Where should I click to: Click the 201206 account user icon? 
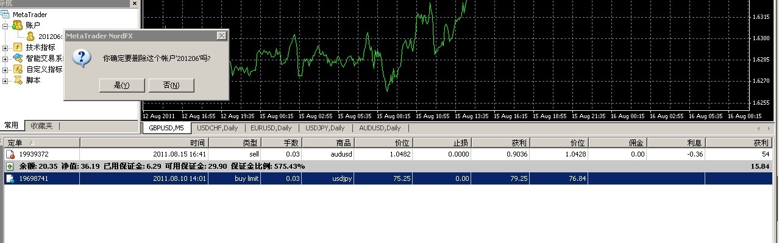30,37
